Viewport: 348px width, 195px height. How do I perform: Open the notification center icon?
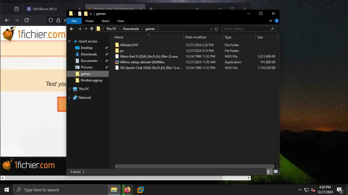(340, 190)
